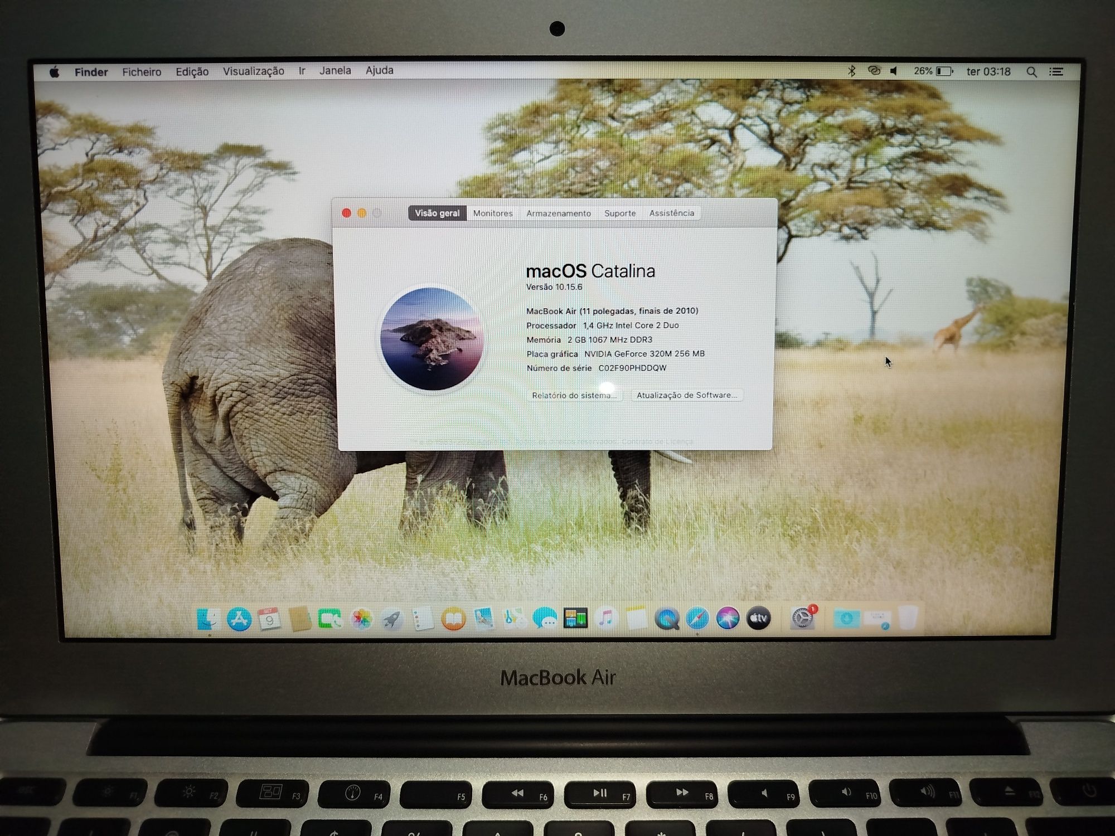Open Calendar in the dock
1115x836 pixels.
coord(269,619)
